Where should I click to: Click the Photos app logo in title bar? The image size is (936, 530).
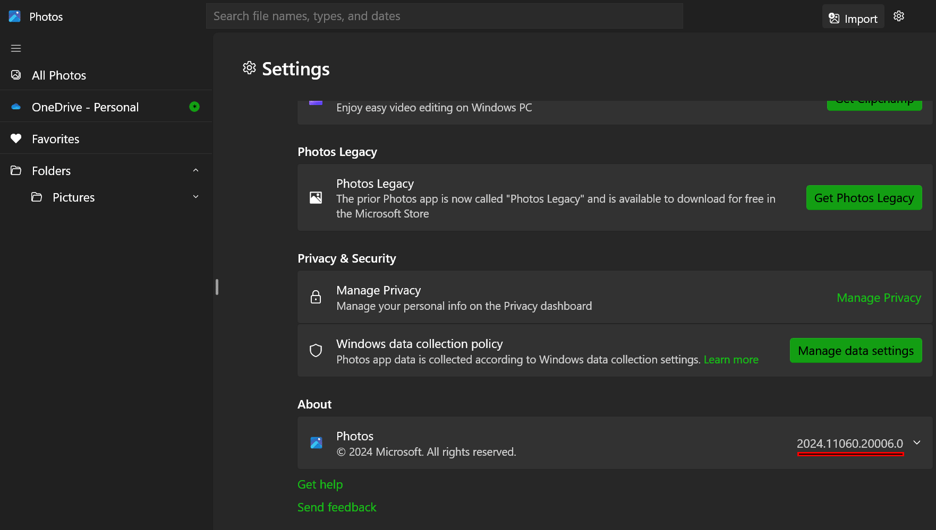[15, 16]
